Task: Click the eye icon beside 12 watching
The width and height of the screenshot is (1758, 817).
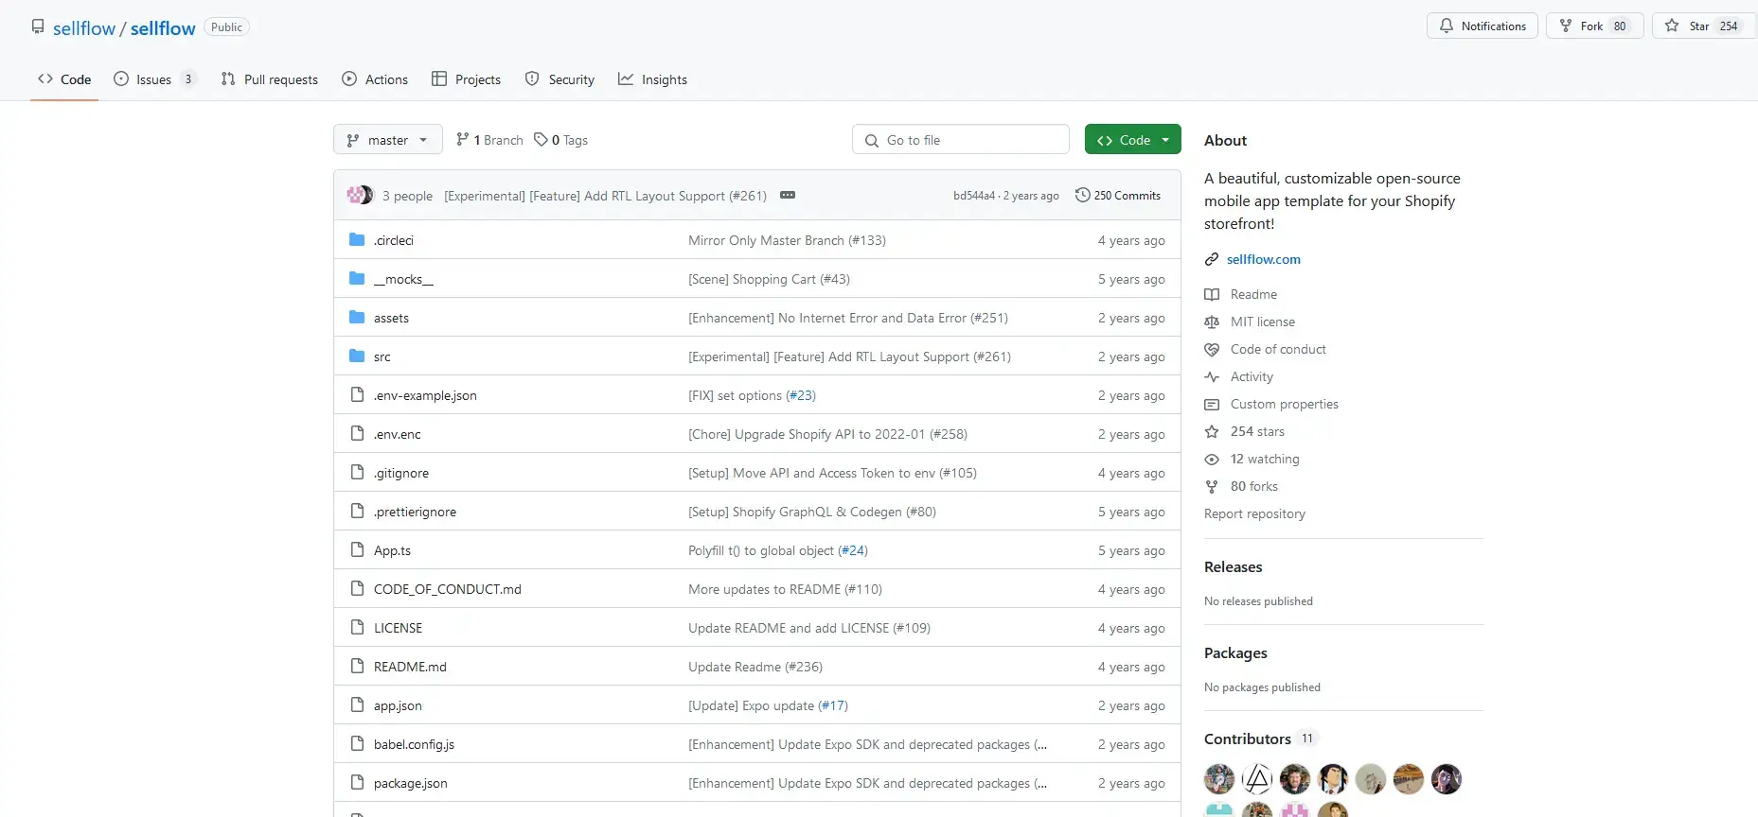Action: pos(1212,459)
